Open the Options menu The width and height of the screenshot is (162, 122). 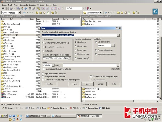tap(41, 5)
